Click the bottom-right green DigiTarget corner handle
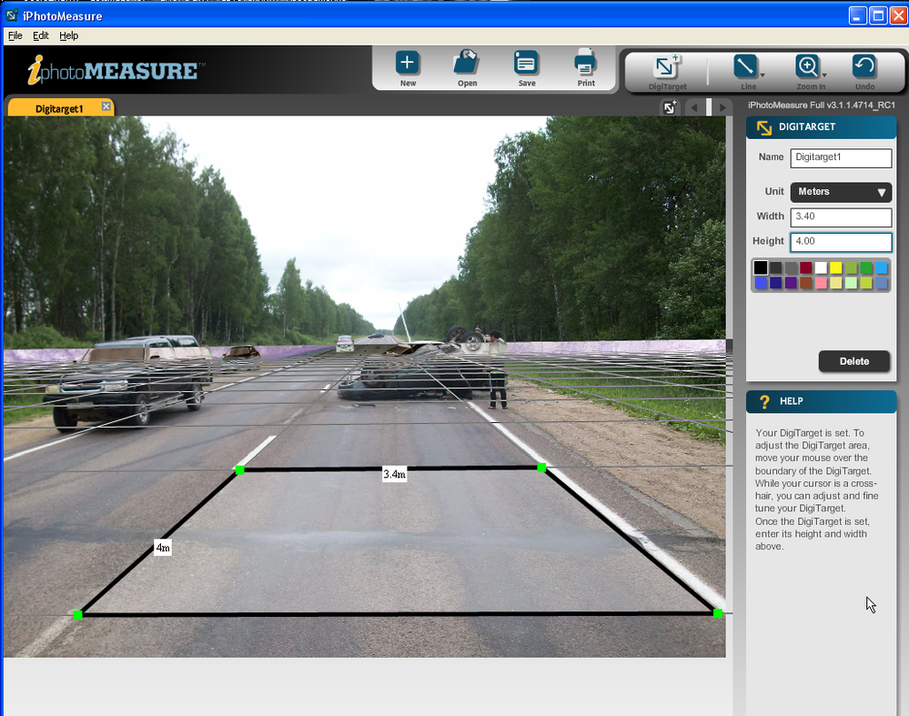The width and height of the screenshot is (909, 716). [x=717, y=614]
